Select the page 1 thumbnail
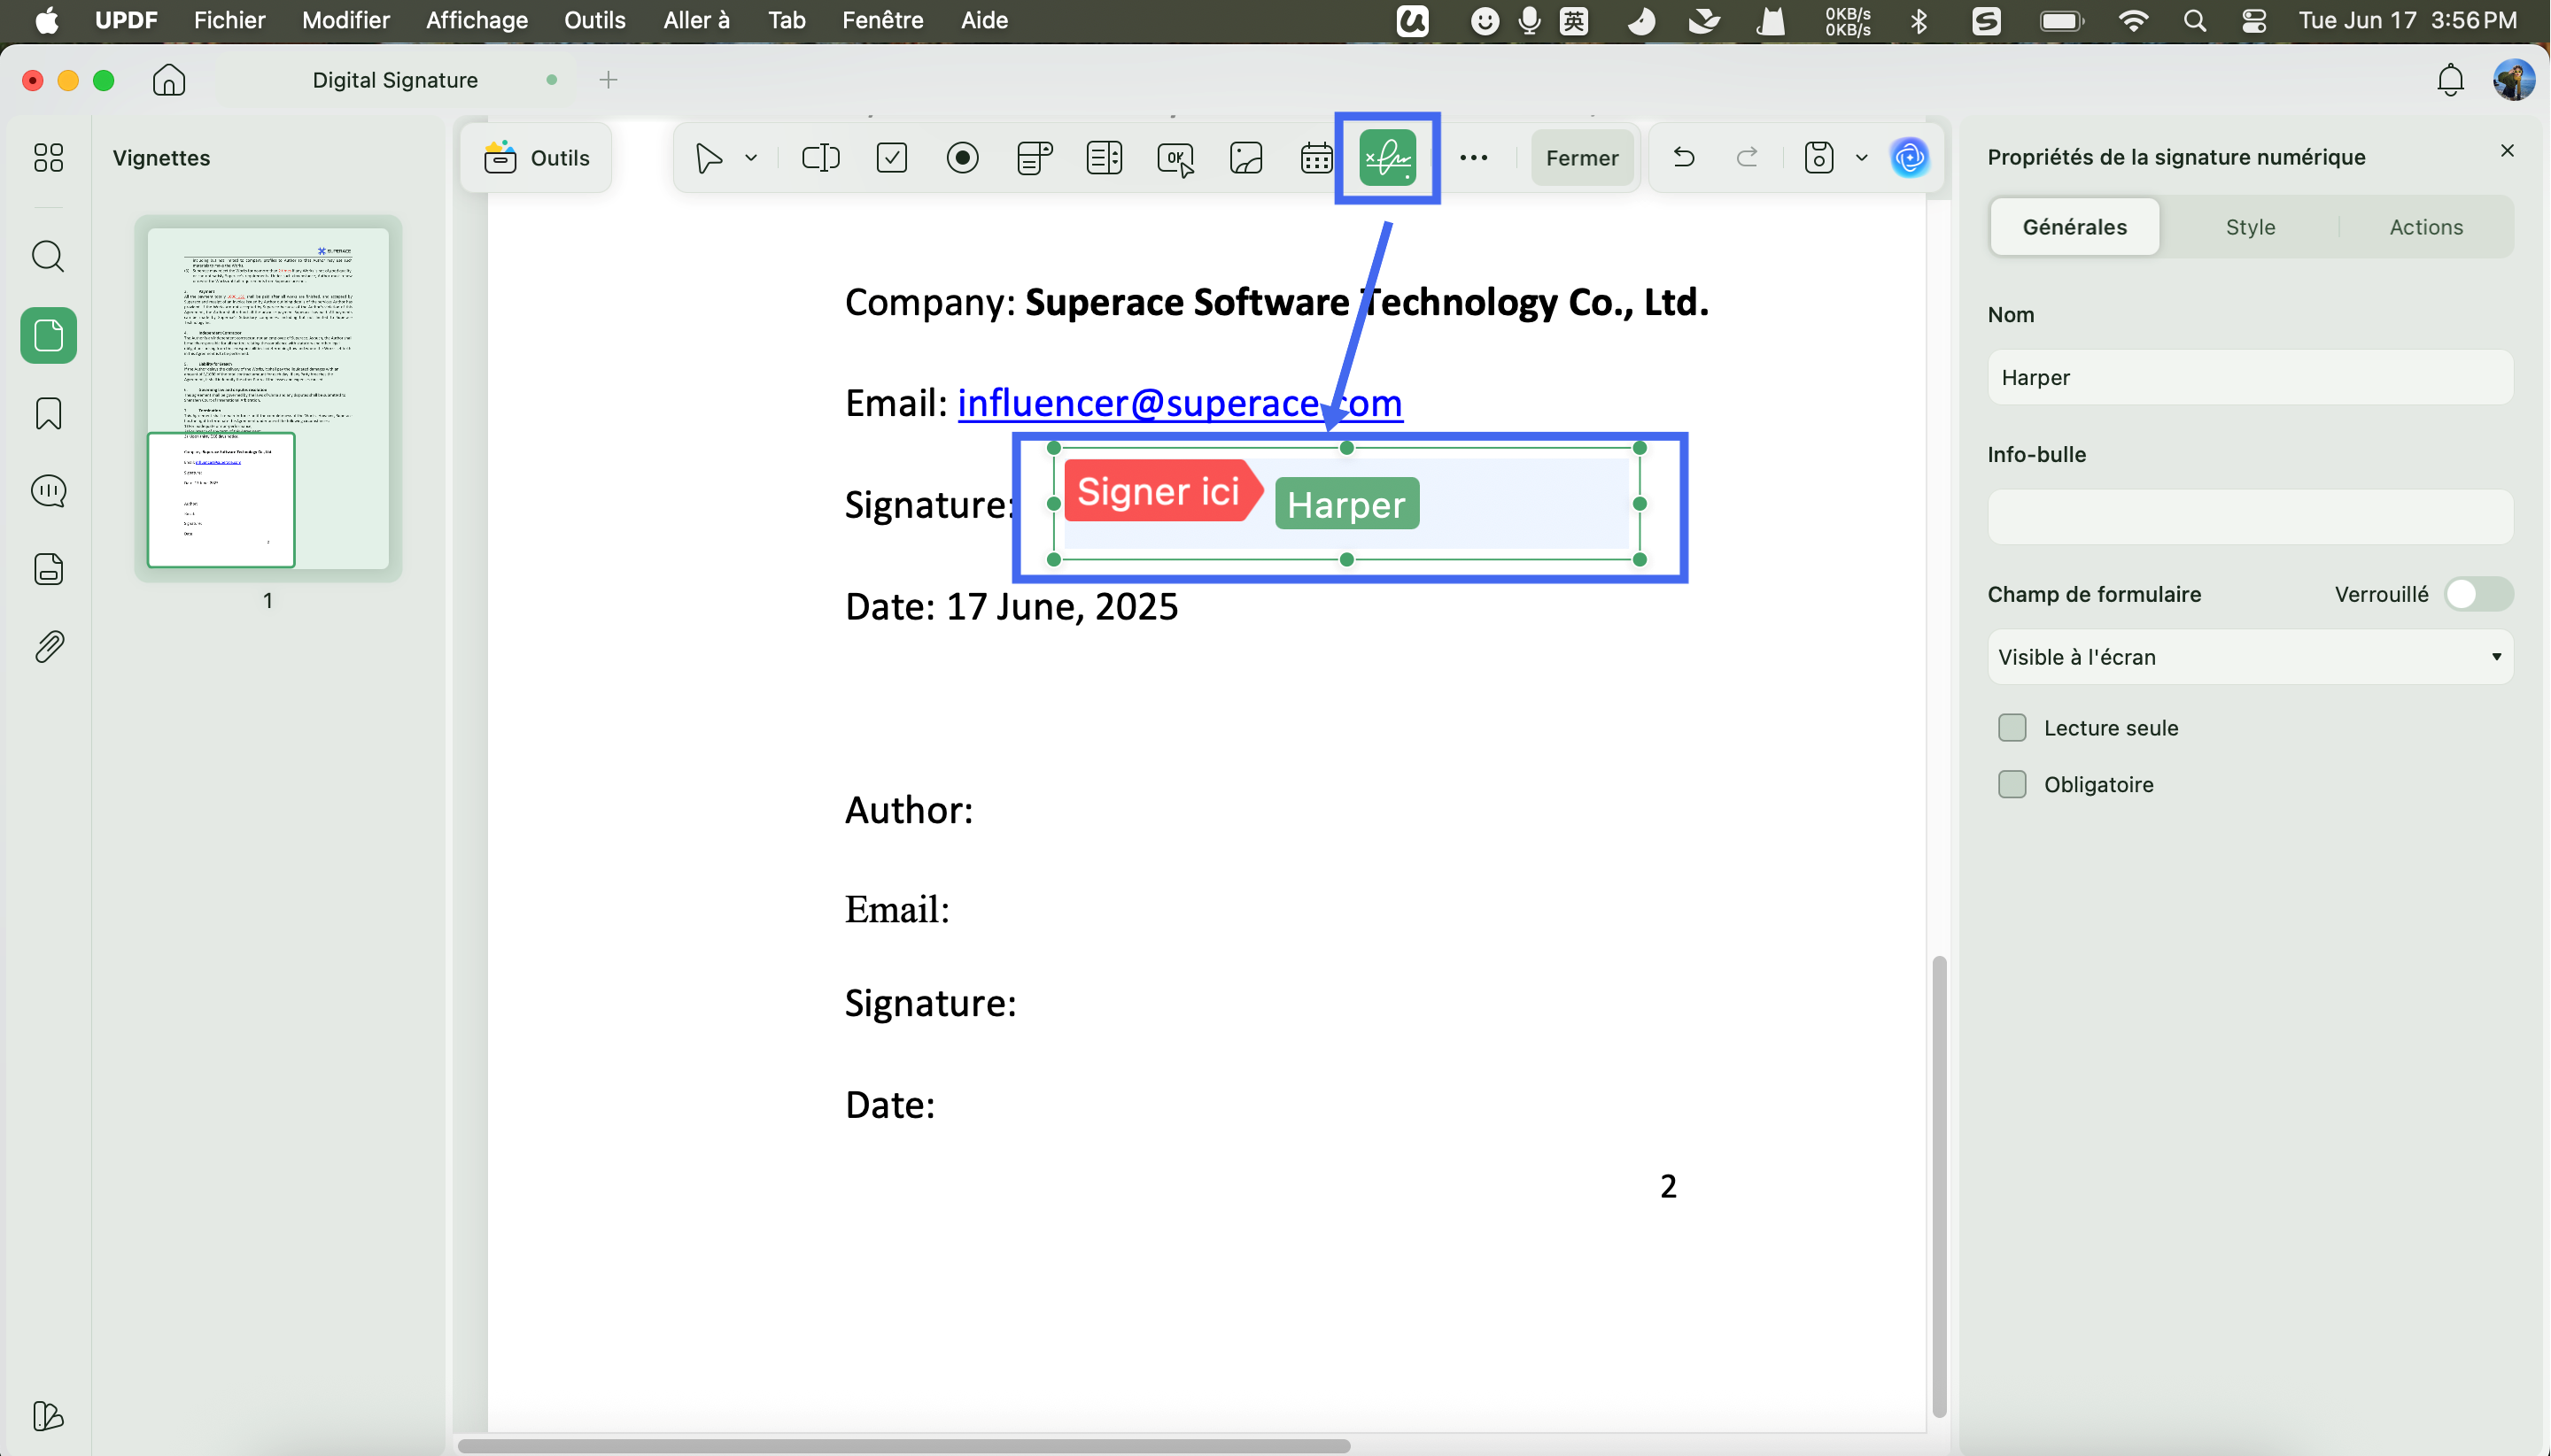 tap(268, 398)
